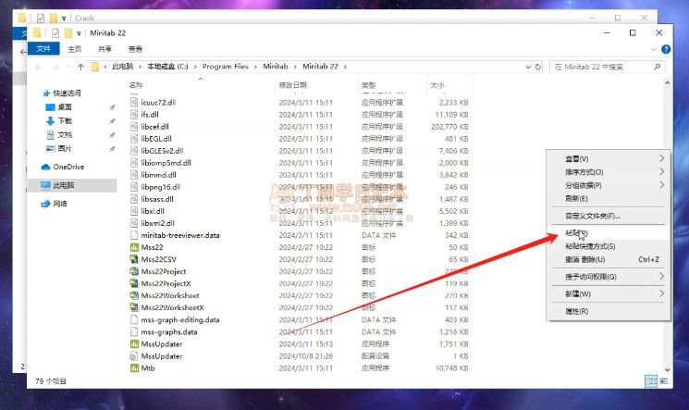Choose 自定义文件夹(F)... from context menu

pyautogui.click(x=609, y=216)
